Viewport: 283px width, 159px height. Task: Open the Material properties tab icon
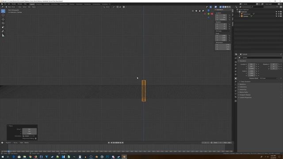(x=236, y=97)
